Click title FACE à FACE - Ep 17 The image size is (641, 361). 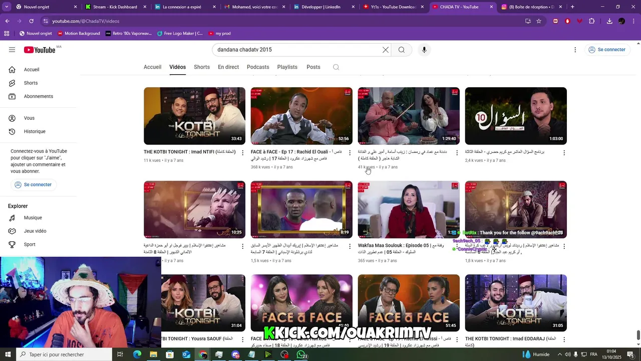pyautogui.click(x=296, y=155)
